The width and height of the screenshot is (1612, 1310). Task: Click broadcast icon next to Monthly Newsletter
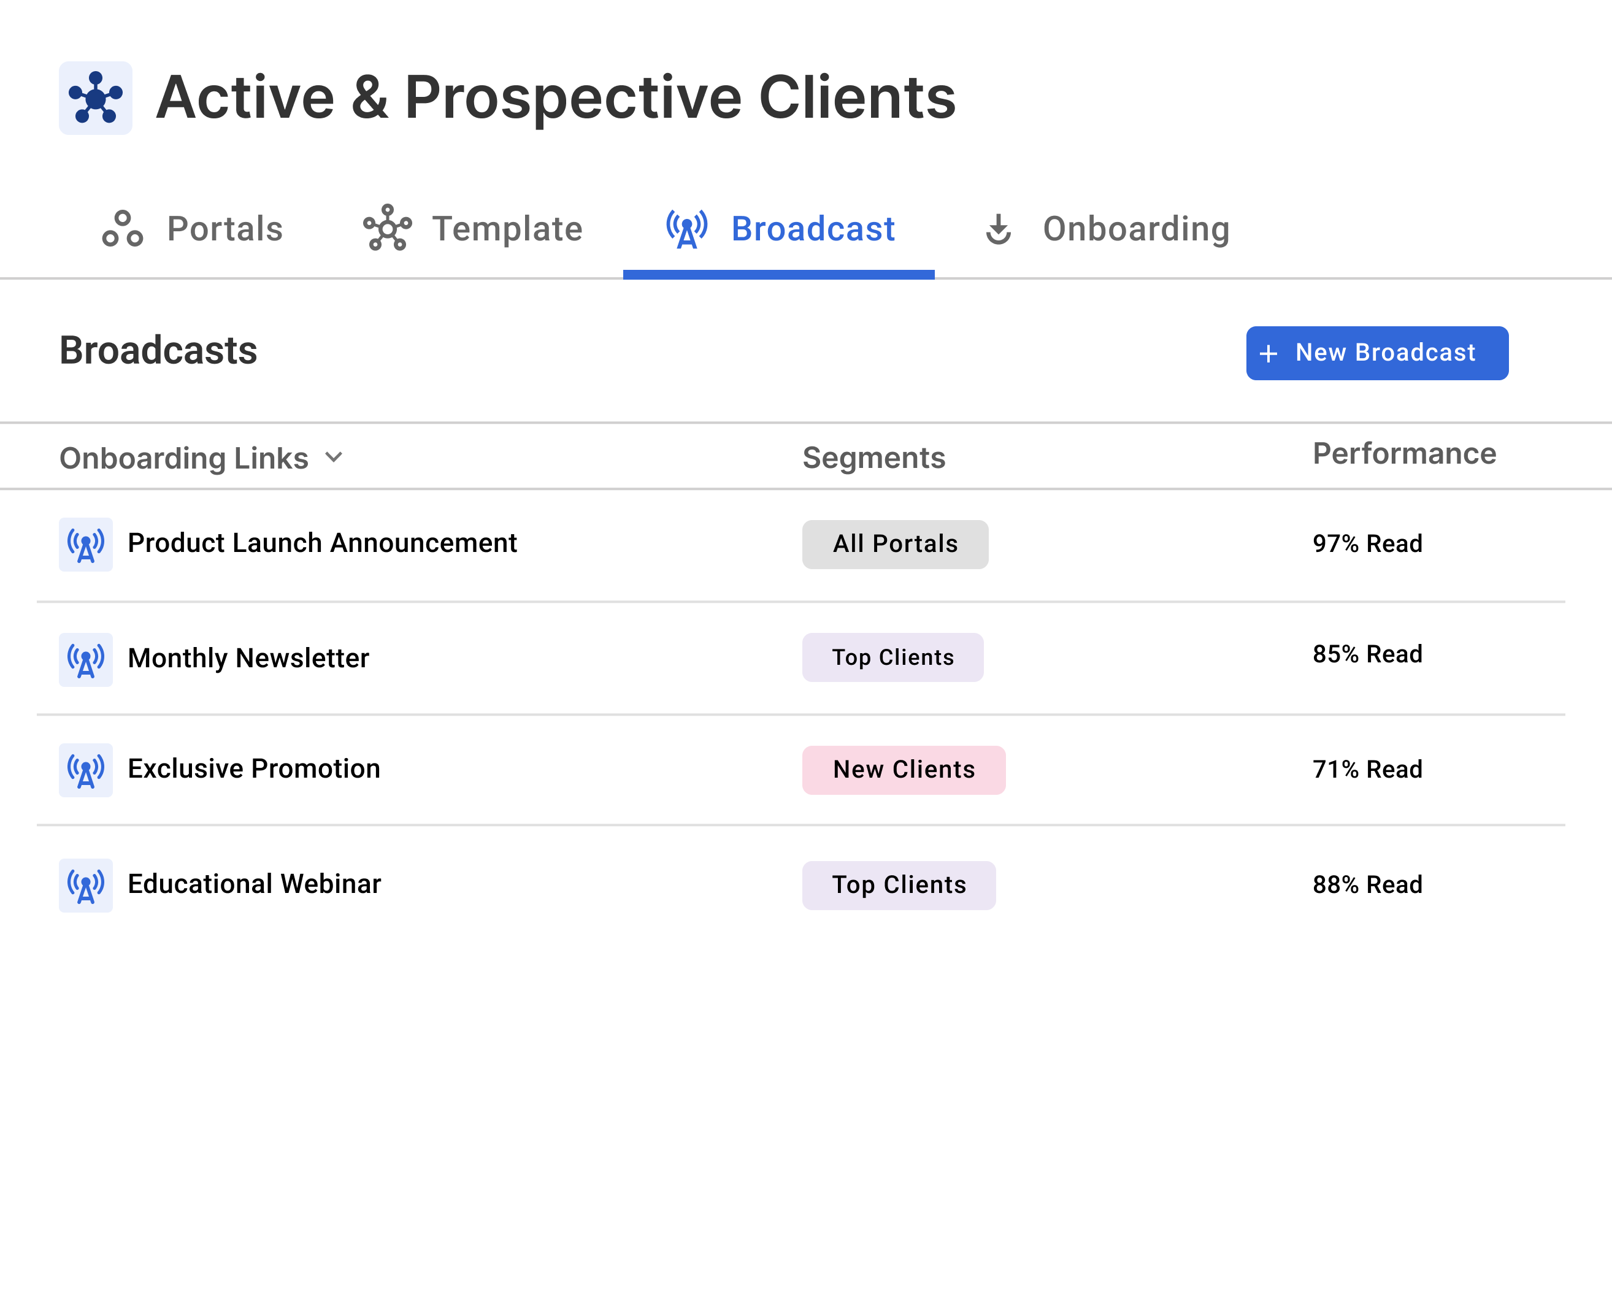click(x=86, y=659)
